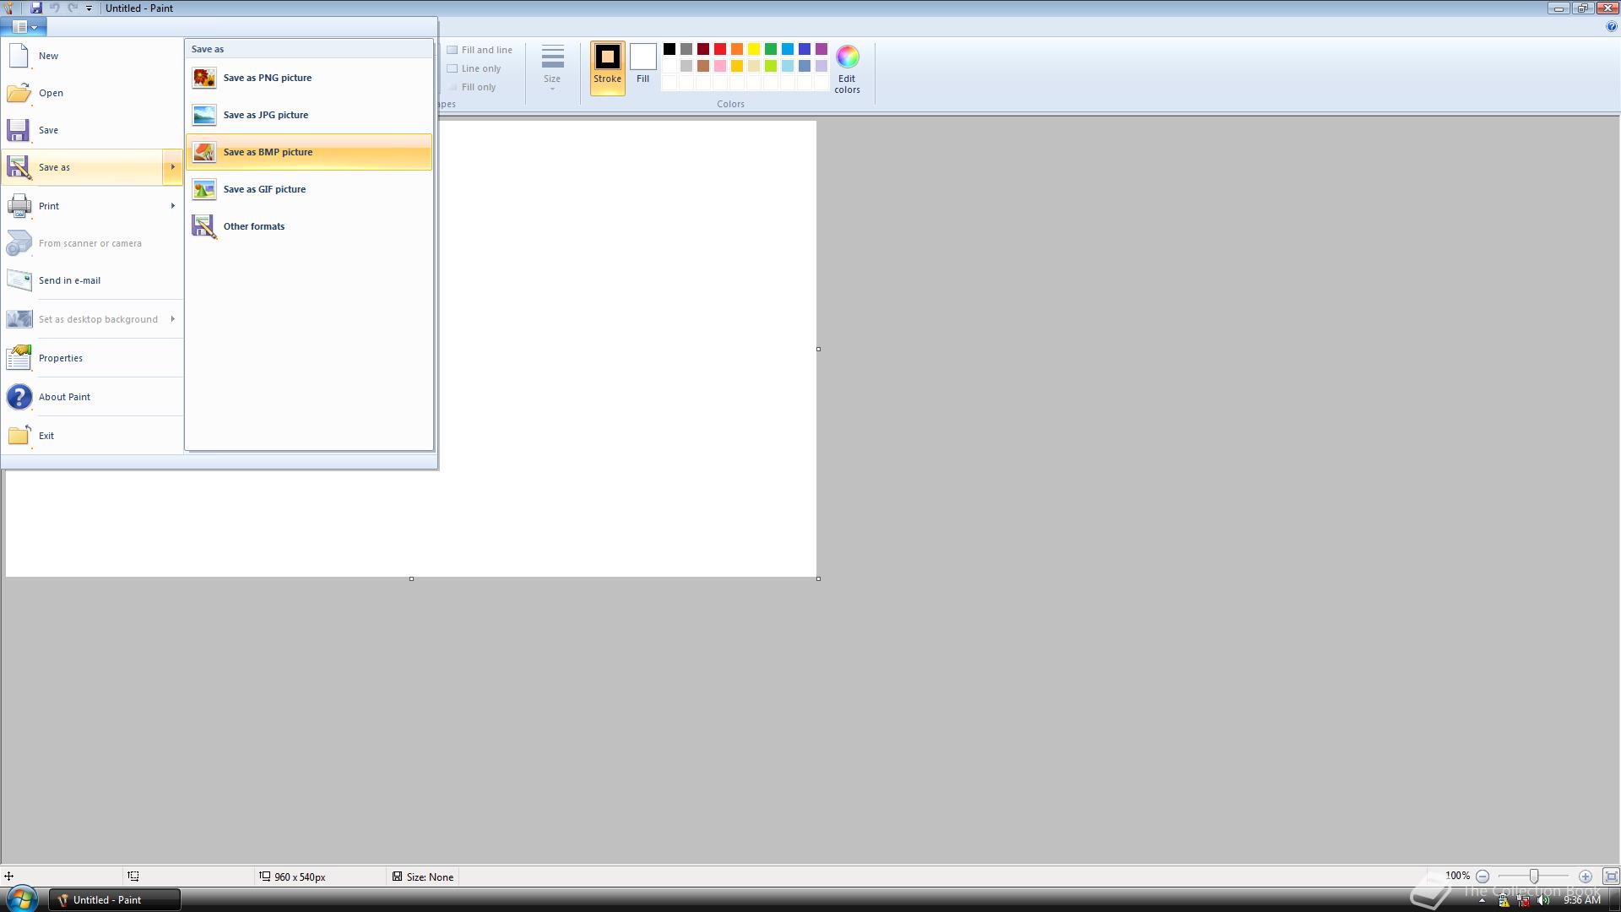Screen dimensions: 1621x912
Task: Click the About Paint question mark icon
Action: 19,397
